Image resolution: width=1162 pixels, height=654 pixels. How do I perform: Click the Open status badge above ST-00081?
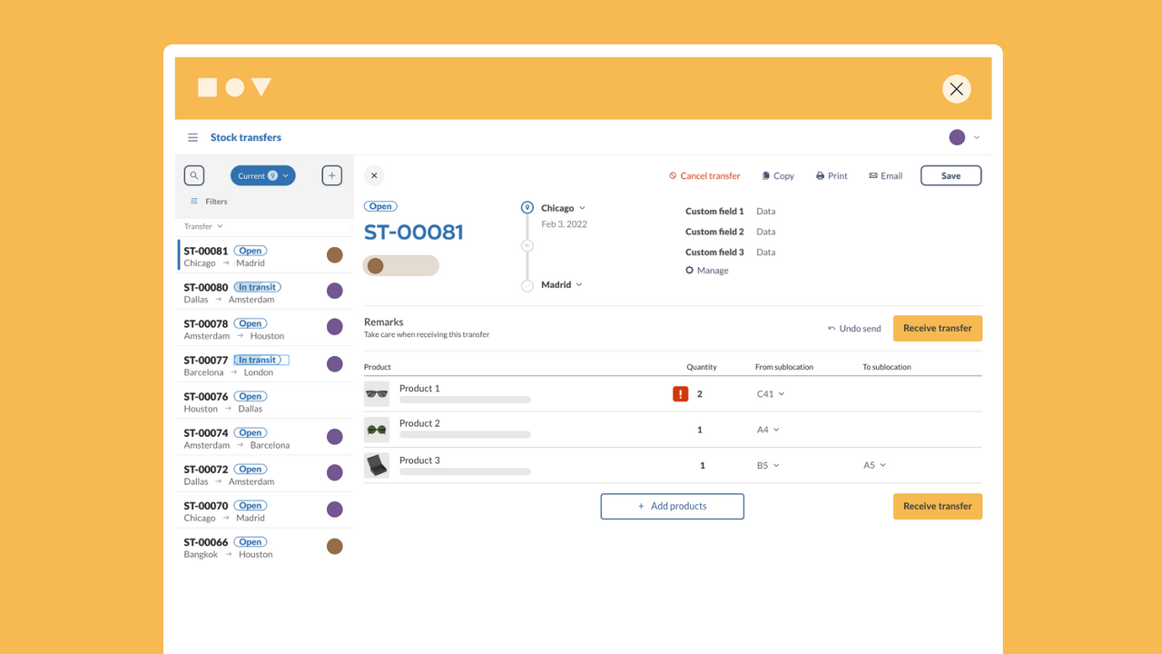point(380,206)
